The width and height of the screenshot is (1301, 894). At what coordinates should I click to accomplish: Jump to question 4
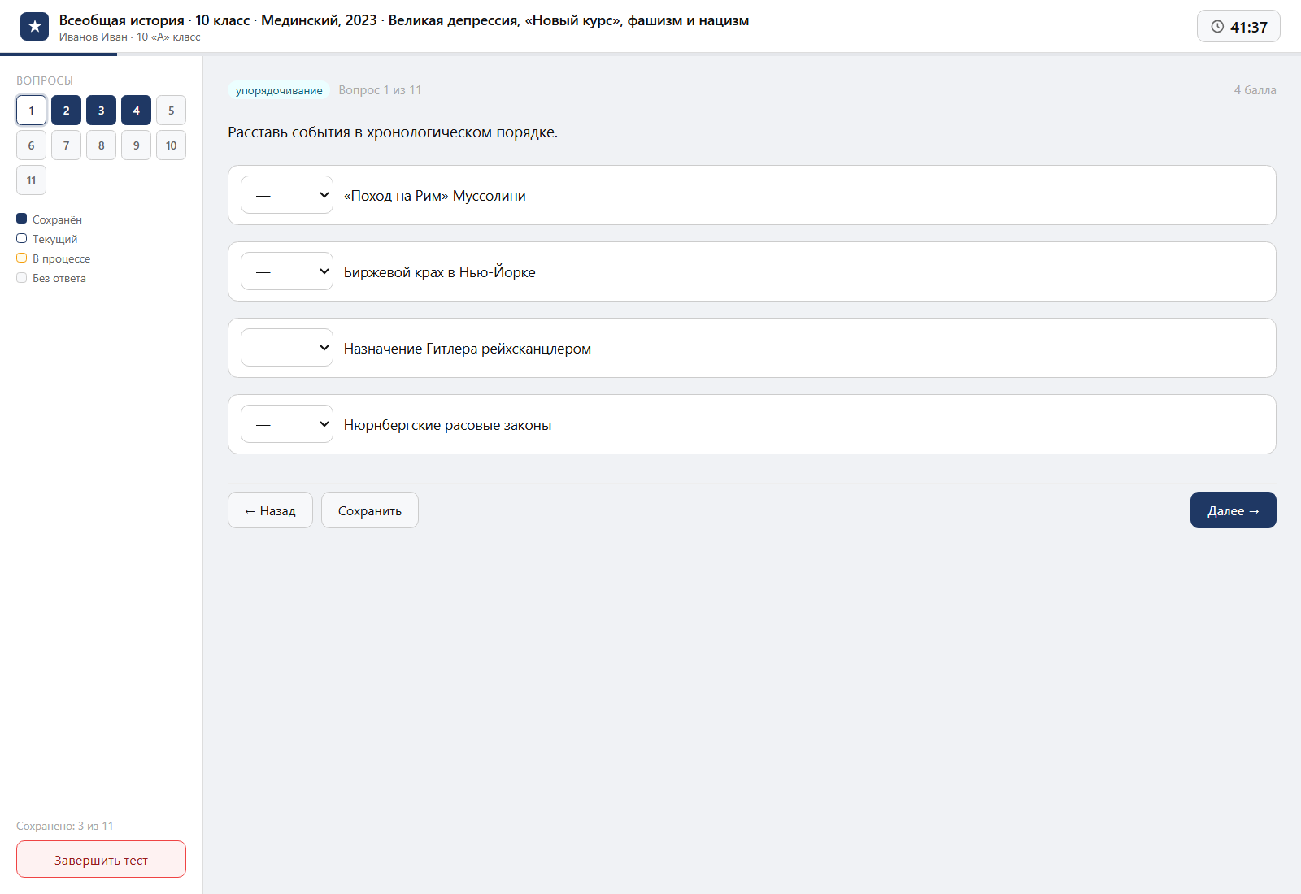point(136,111)
